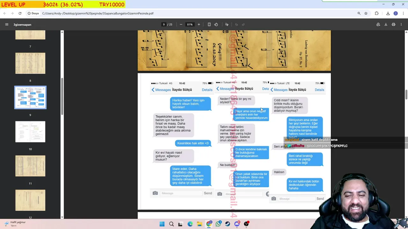Go back in browser history
The width and height of the screenshot is (408, 229).
pos(5,13)
